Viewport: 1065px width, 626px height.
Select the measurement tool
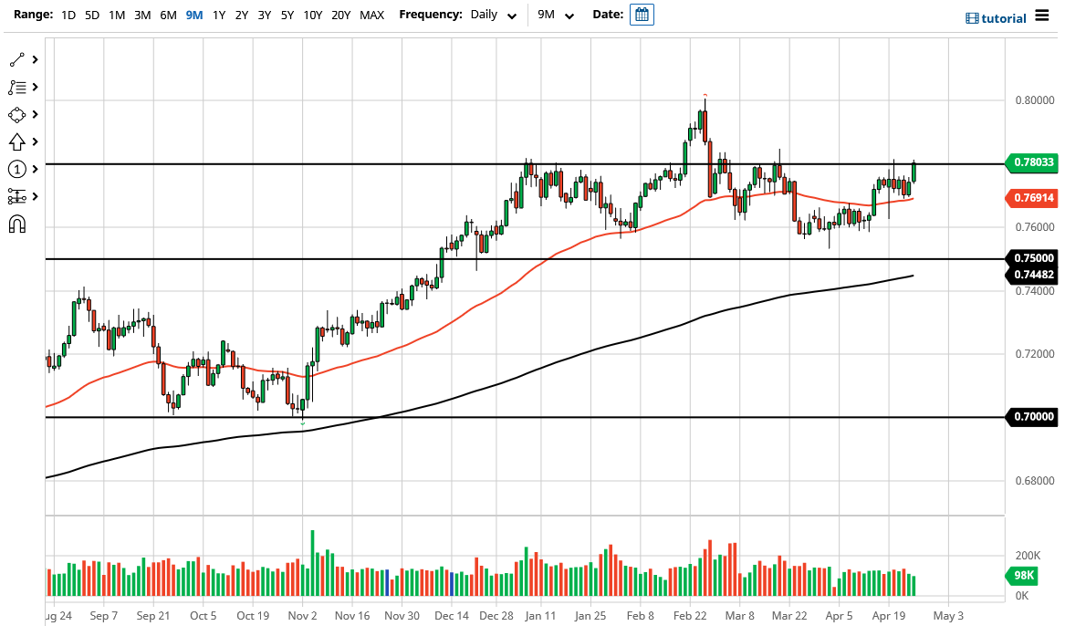click(x=18, y=196)
